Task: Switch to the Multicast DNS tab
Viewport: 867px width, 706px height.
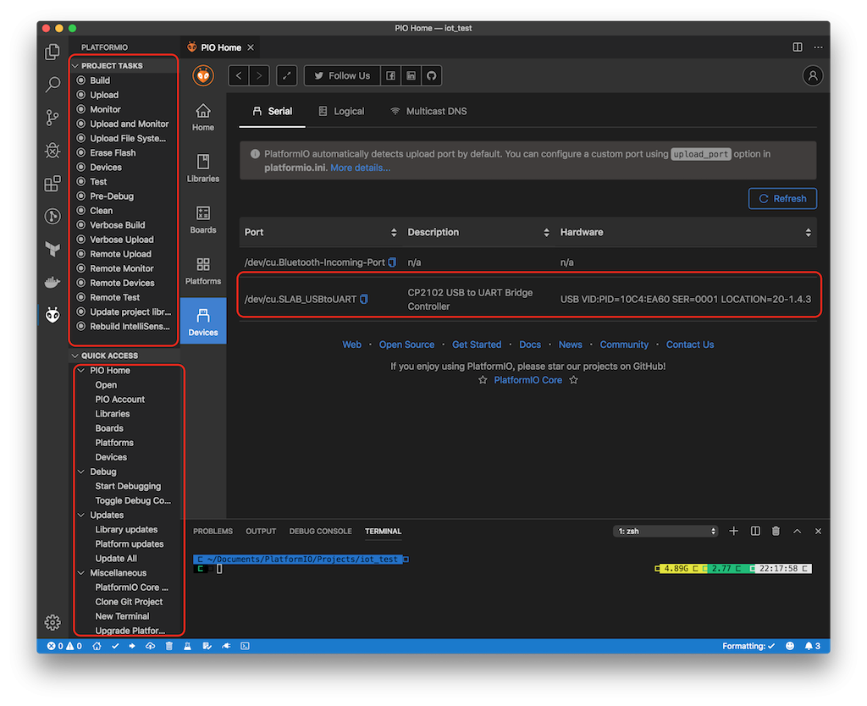Action: pyautogui.click(x=428, y=111)
